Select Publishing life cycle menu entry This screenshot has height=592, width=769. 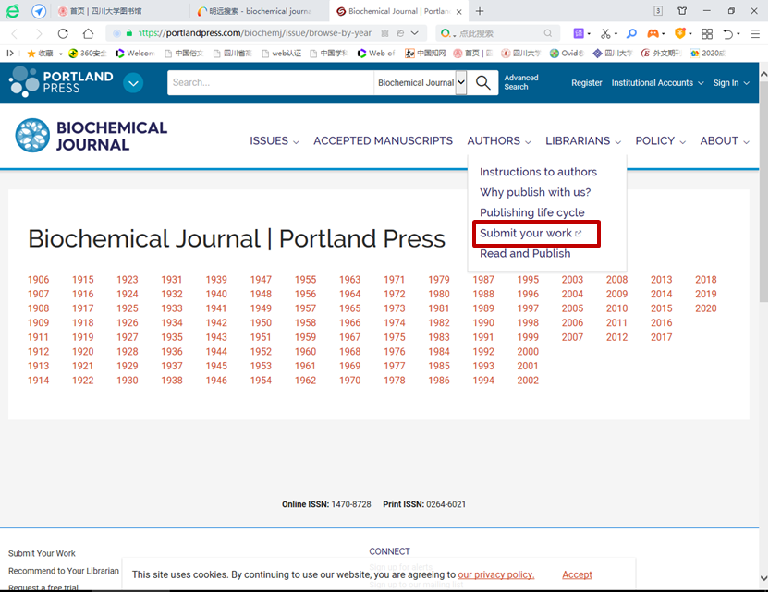click(x=532, y=212)
